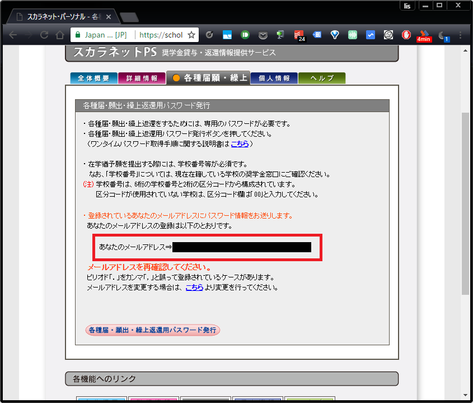Click こちら link to change mail address
Viewport: 473px width, 403px height.
coord(194,288)
